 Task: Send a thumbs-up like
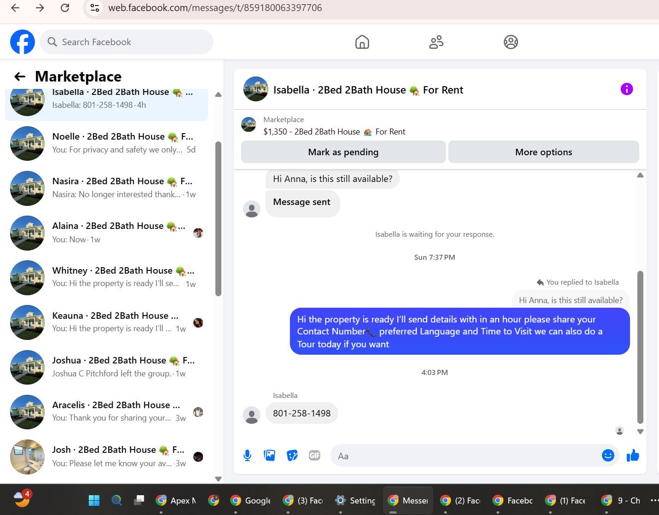coord(633,456)
